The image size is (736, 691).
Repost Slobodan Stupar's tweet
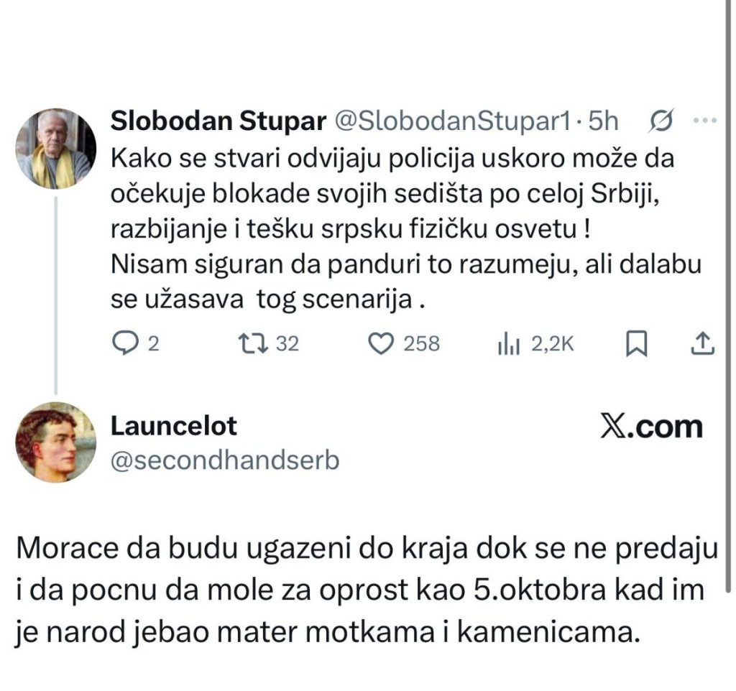[255, 345]
